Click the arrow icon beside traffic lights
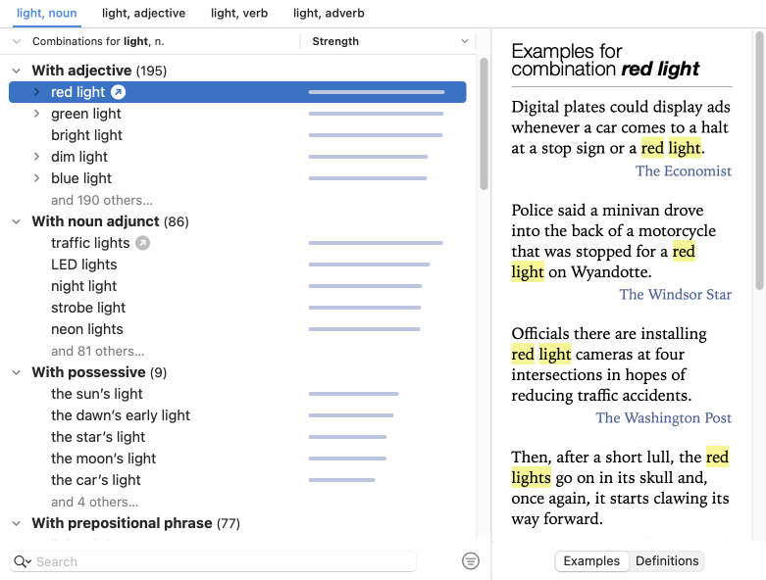The height and width of the screenshot is (580, 766). pyautogui.click(x=142, y=243)
